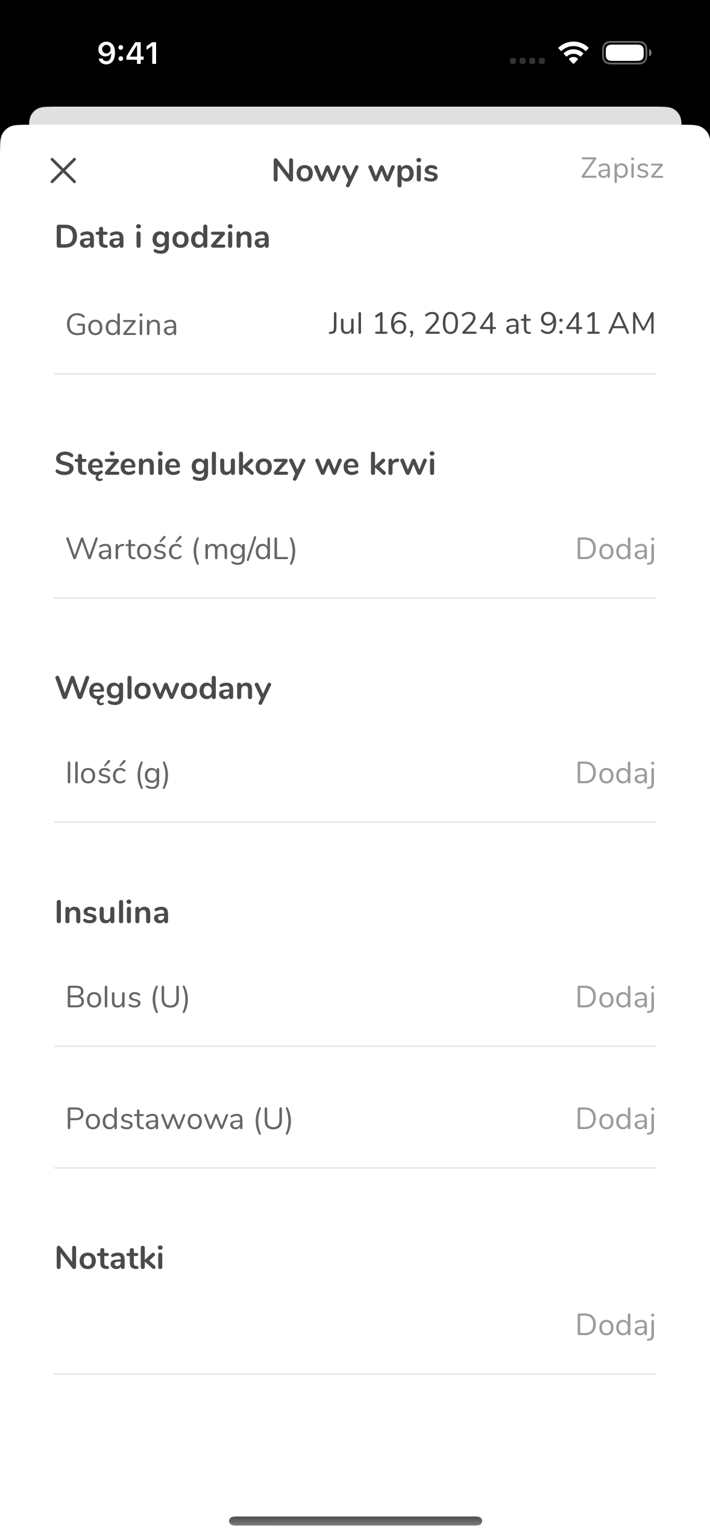Click the Wartość (mg/dL) label
The image size is (710, 1540).
point(181,549)
